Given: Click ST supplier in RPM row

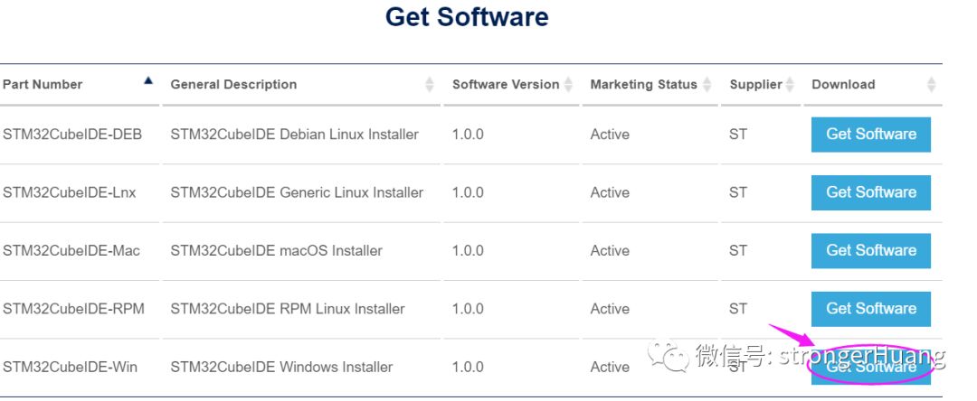Looking at the screenshot, I should point(738,309).
